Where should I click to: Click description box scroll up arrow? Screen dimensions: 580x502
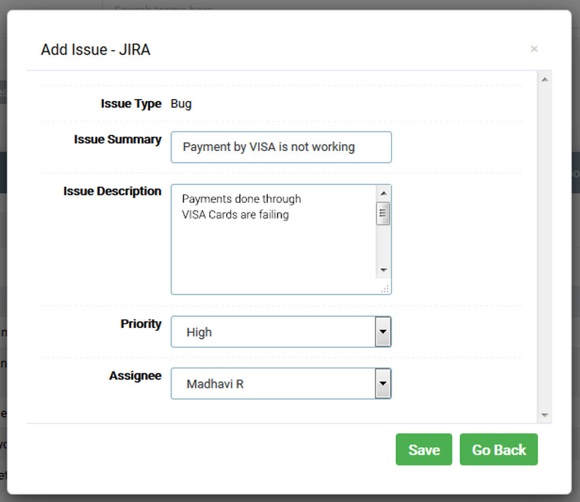click(x=384, y=193)
